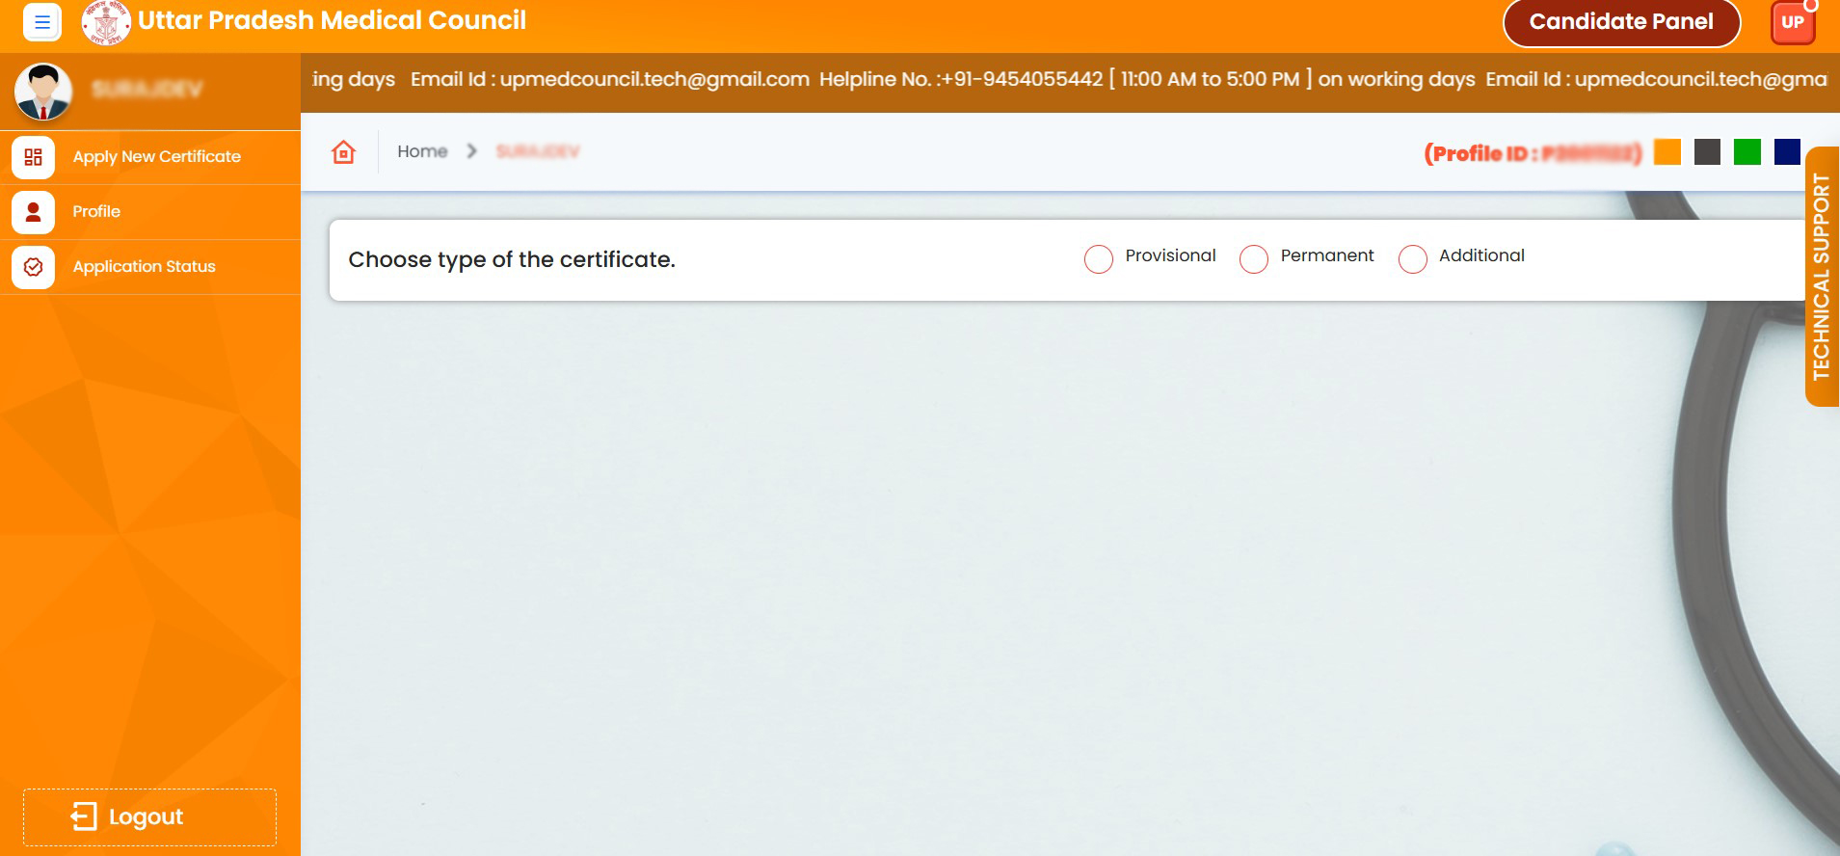The width and height of the screenshot is (1840, 856).
Task: Click the Profile person icon in sidebar
Action: [33, 212]
